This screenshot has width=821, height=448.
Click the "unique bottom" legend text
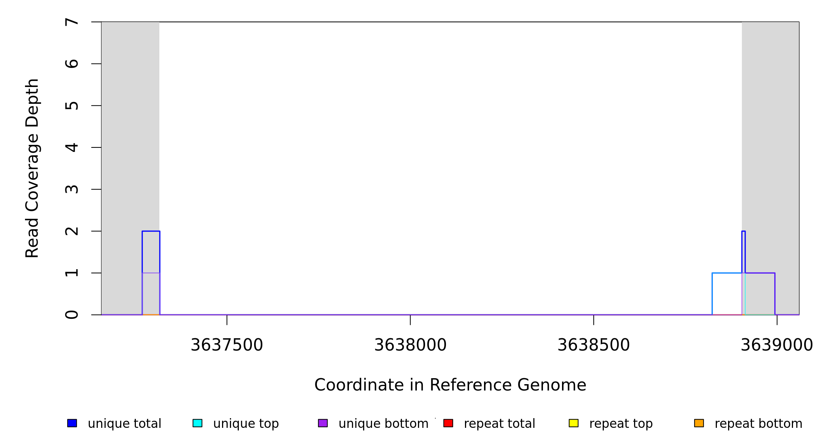383,424
